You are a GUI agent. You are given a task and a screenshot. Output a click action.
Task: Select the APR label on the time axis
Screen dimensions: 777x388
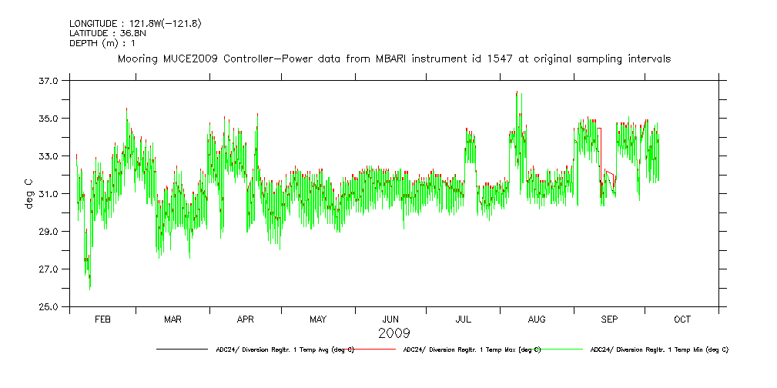(245, 319)
